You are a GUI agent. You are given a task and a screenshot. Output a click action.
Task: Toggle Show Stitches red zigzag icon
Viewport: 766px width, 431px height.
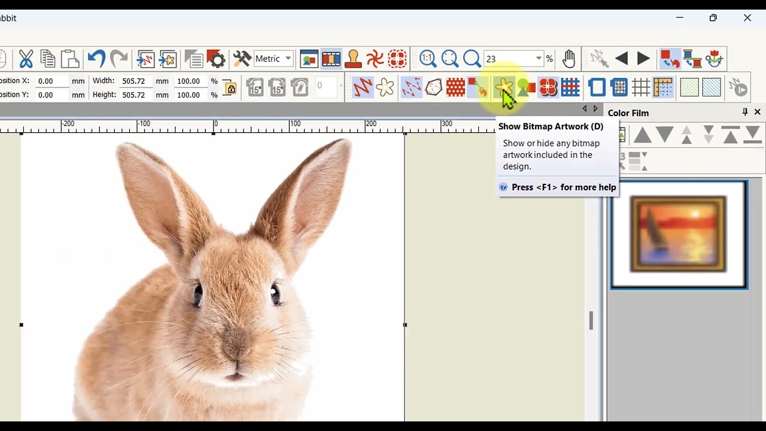pos(363,87)
